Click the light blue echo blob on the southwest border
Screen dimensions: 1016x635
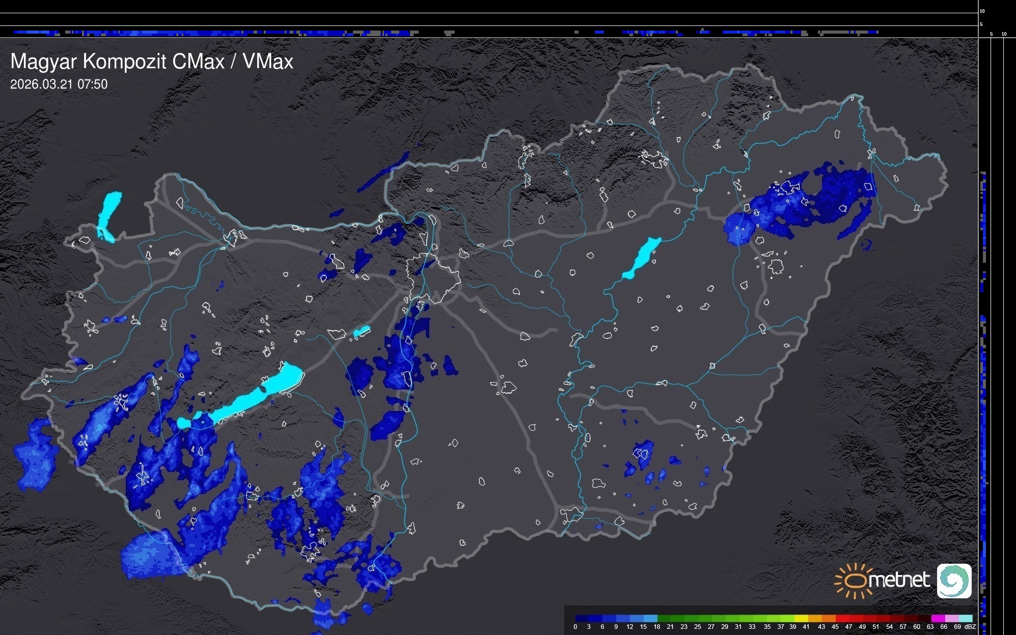[150, 555]
